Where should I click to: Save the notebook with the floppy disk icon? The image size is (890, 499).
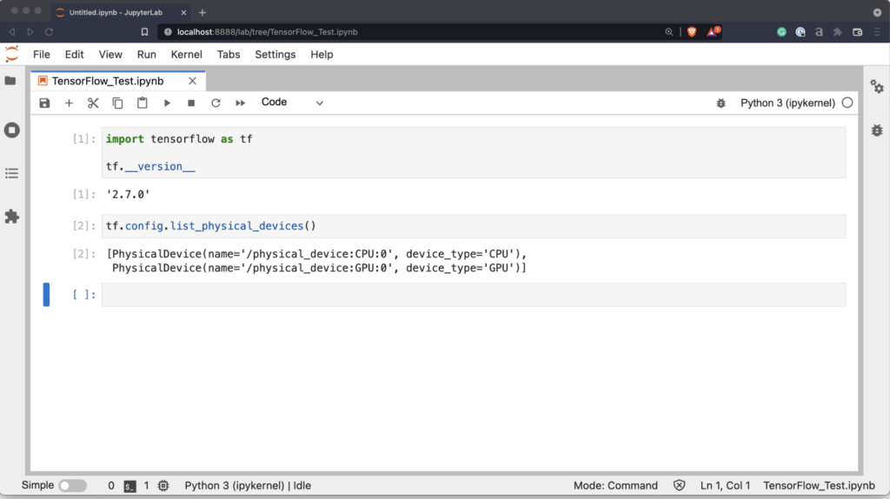[x=44, y=103]
